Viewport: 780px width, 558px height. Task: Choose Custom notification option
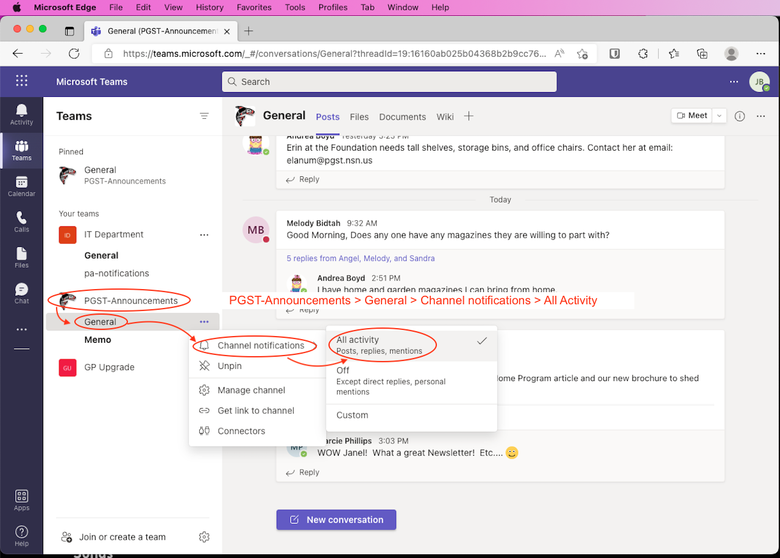pos(412,415)
